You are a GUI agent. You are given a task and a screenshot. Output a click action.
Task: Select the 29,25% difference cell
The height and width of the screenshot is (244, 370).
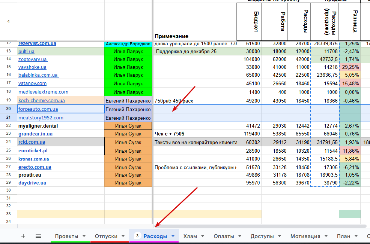point(350,67)
